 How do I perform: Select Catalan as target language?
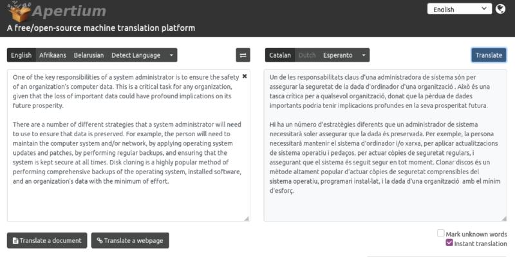280,55
